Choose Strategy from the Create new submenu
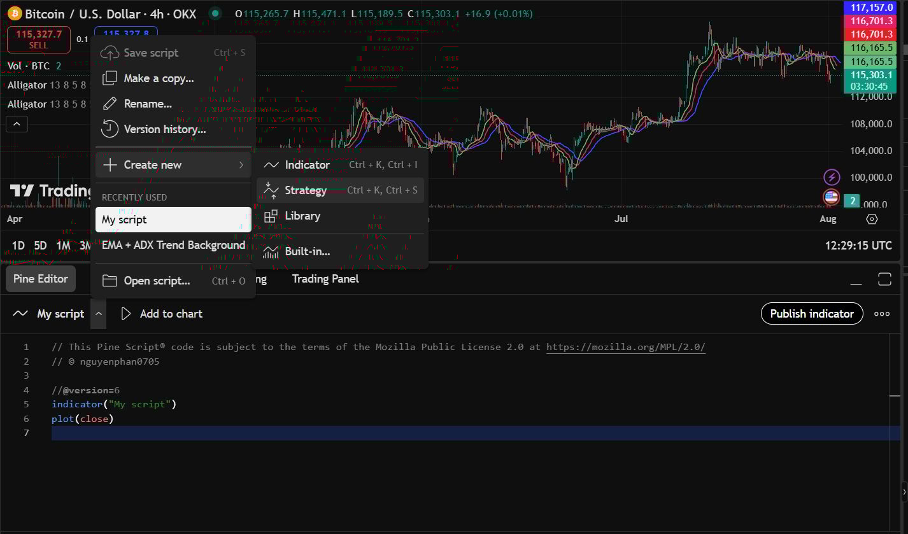 pos(341,190)
